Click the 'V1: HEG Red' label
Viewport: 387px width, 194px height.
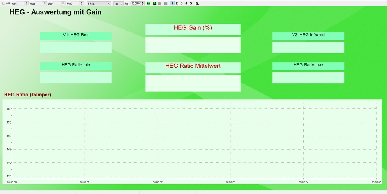76,36
